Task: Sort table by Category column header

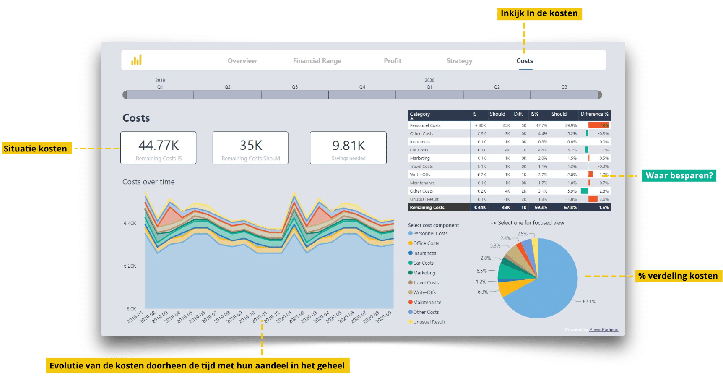Action: click(x=420, y=114)
